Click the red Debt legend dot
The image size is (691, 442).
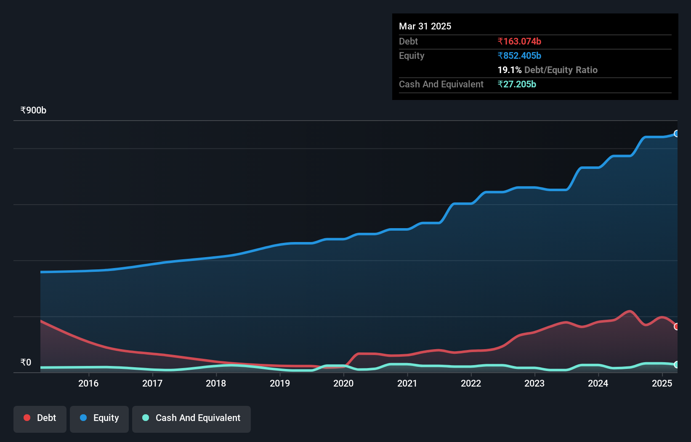pyautogui.click(x=27, y=418)
